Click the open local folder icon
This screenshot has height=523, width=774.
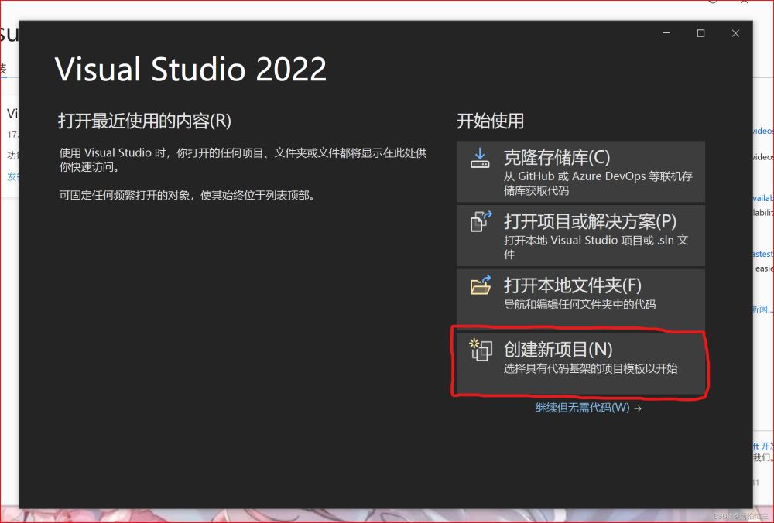(x=481, y=285)
